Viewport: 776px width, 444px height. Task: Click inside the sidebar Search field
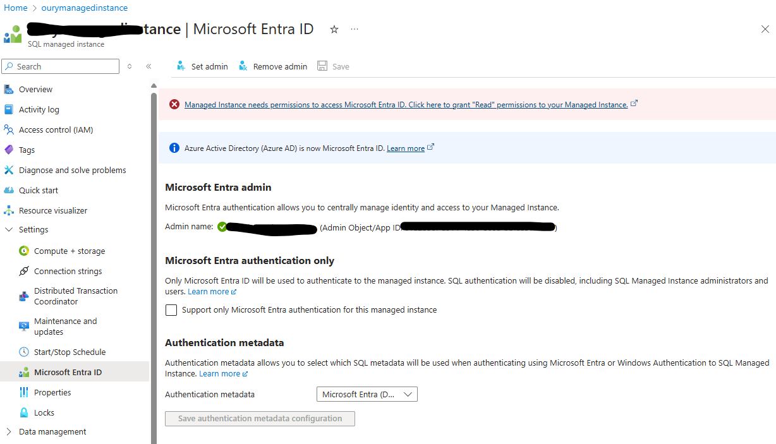click(x=60, y=66)
